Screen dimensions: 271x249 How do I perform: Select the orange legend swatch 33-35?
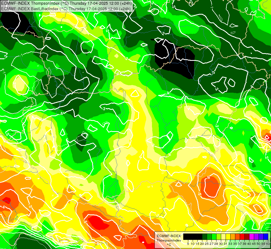click(x=233, y=237)
